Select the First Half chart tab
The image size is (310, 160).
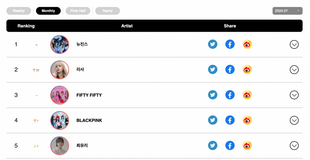click(x=78, y=11)
